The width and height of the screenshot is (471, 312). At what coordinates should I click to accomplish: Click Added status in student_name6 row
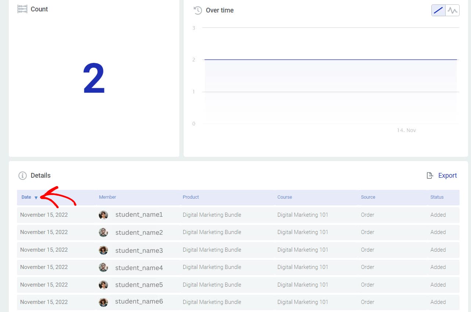438,302
